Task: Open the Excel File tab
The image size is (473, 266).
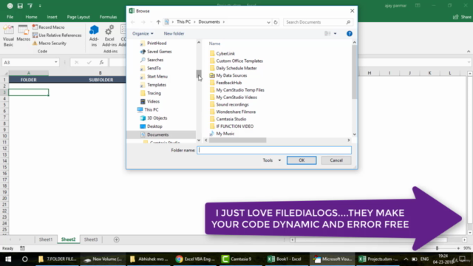Action: [10, 17]
